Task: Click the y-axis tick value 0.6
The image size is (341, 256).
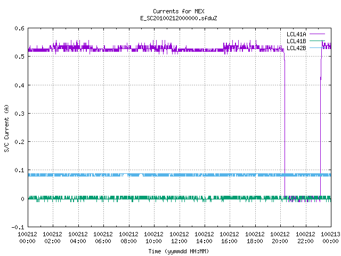Action: [x=19, y=28]
